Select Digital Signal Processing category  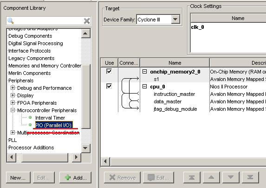click(36, 43)
